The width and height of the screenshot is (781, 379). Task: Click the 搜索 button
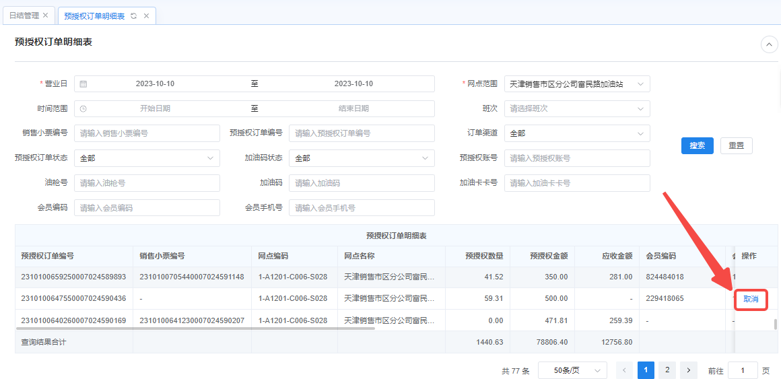697,145
